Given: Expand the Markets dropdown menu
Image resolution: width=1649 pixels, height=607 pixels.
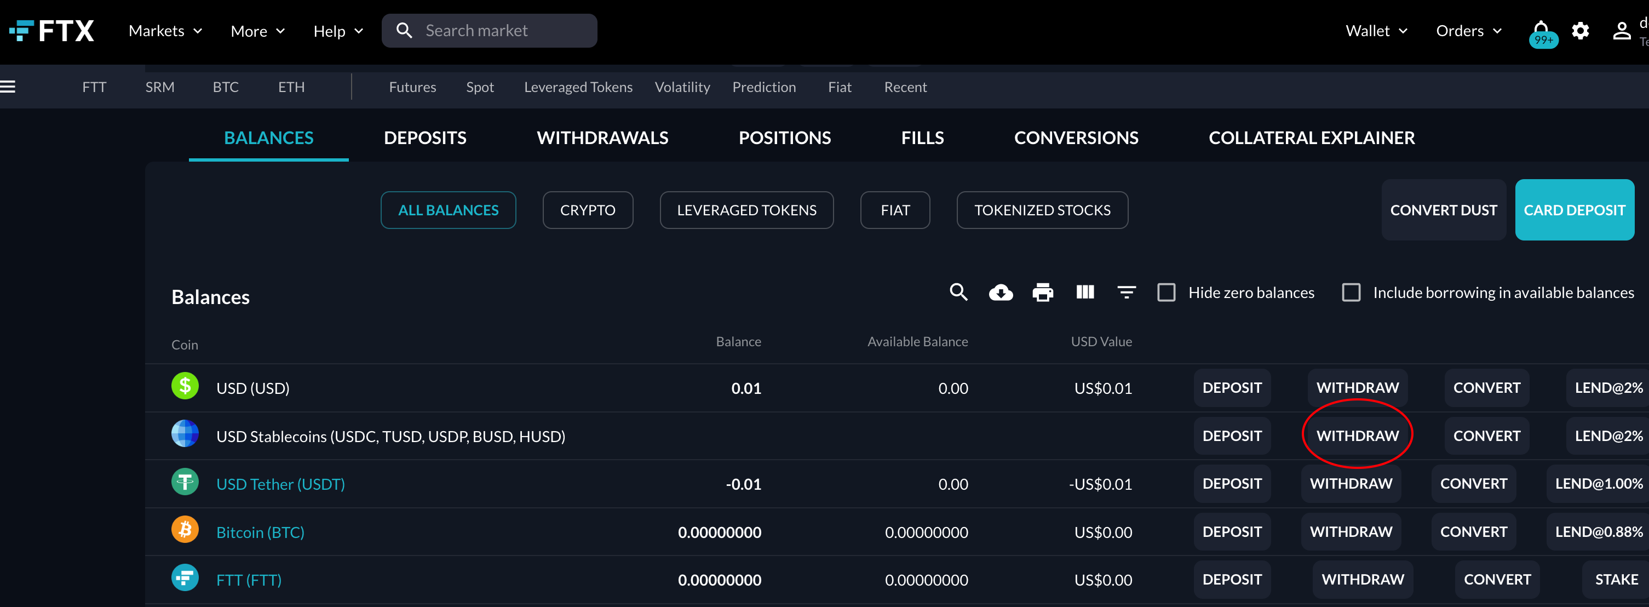Looking at the screenshot, I should click(165, 31).
